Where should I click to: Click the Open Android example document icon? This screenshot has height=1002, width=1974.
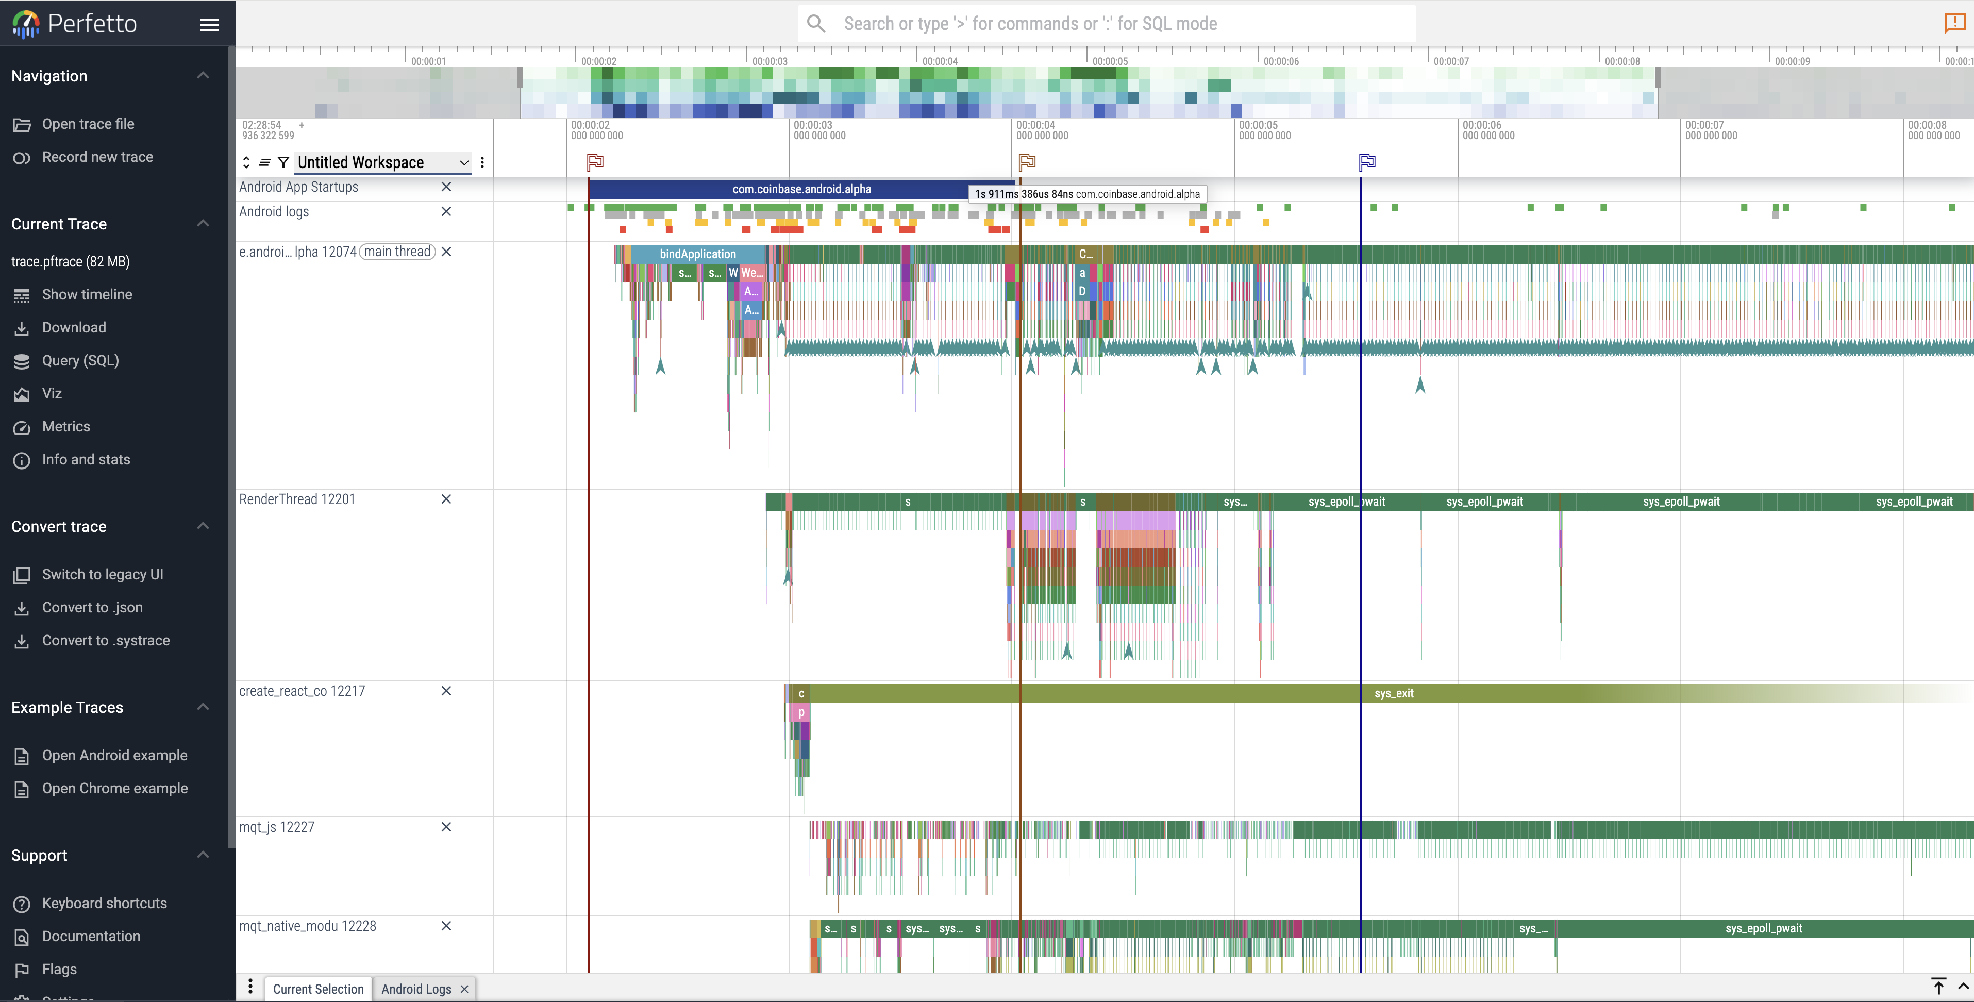pos(22,756)
